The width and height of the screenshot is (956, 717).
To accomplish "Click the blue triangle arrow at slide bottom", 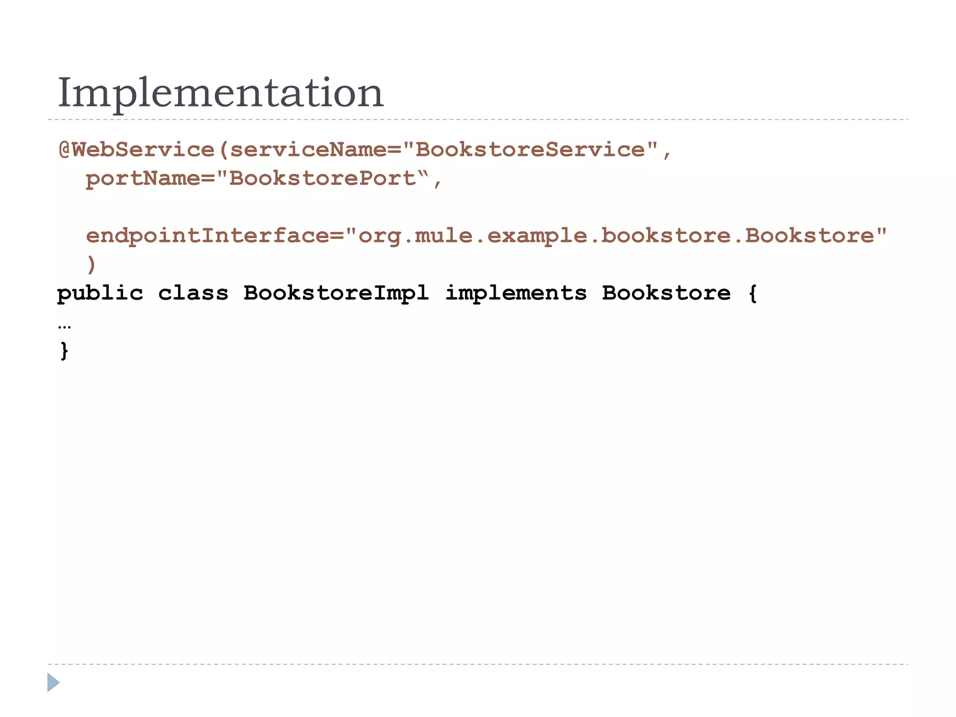I will (53, 682).
